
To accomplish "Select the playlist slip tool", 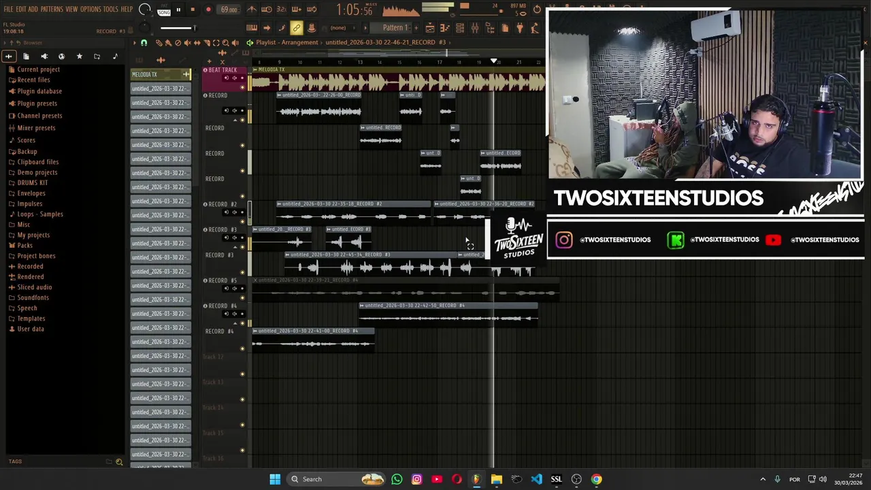I will pos(197,43).
